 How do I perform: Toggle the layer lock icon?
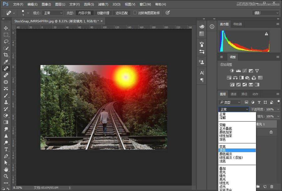click(271, 132)
